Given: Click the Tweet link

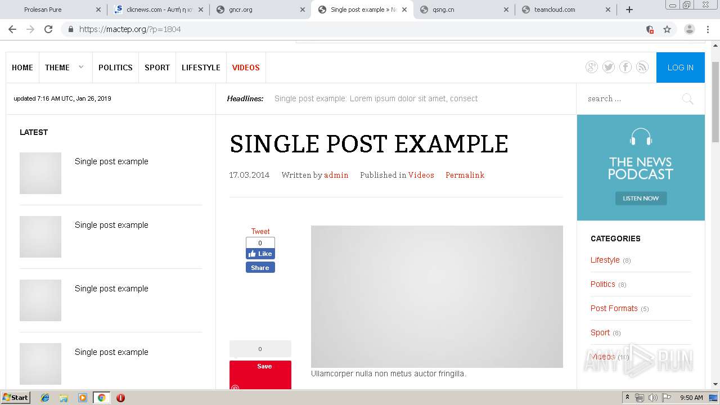Looking at the screenshot, I should [x=260, y=231].
